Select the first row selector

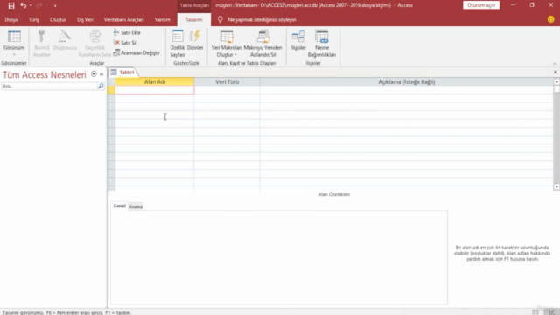(x=111, y=90)
